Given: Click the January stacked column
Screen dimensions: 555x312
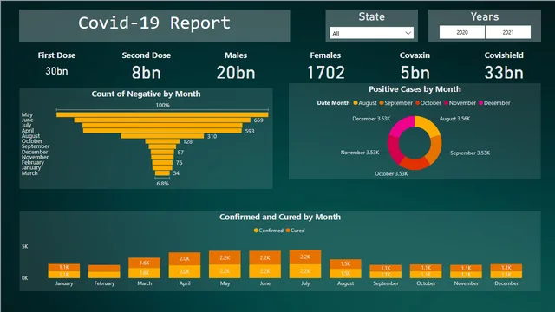Looking at the screenshot, I should click(63, 271).
